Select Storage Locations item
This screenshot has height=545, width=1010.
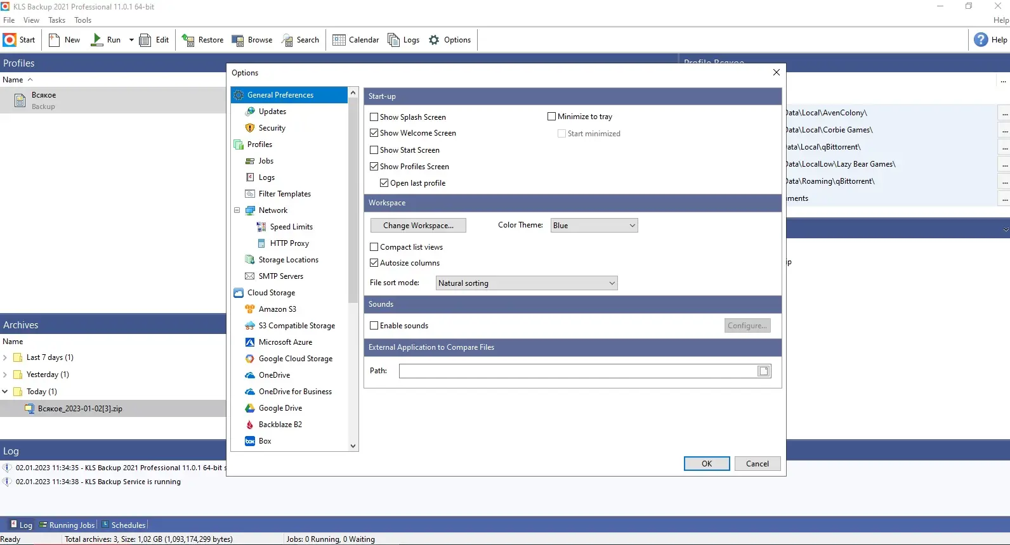[x=288, y=260]
